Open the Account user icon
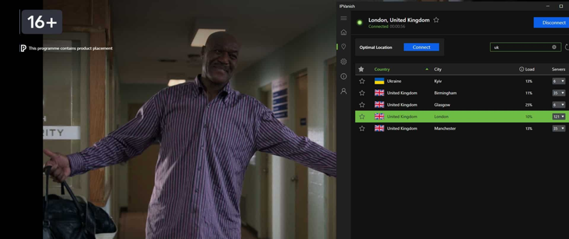 click(344, 91)
